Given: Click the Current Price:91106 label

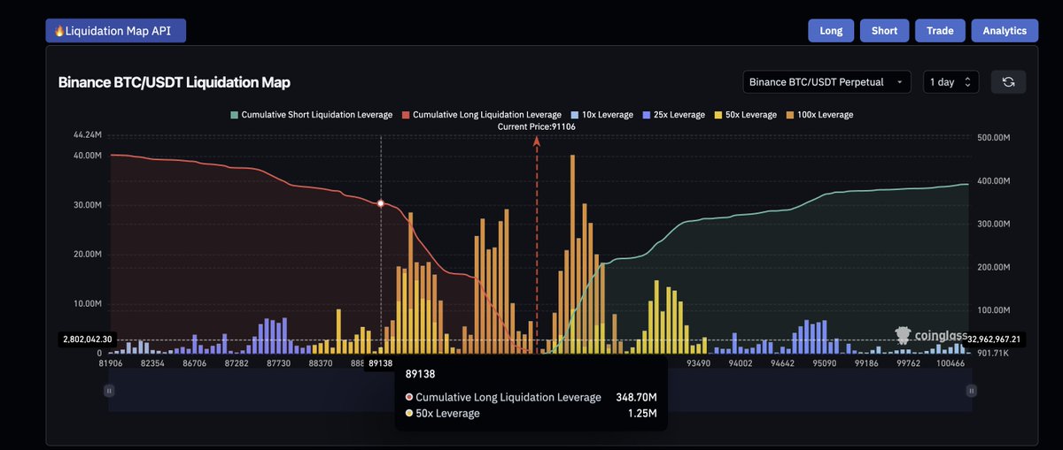Looking at the screenshot, I should (537, 127).
